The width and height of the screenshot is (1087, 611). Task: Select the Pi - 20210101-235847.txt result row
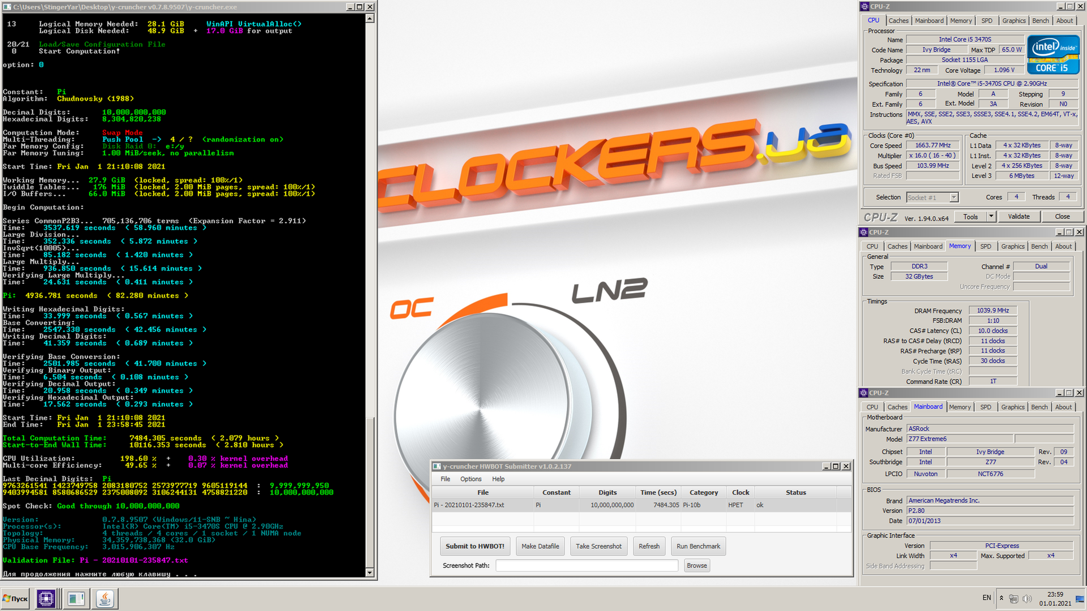(x=641, y=505)
